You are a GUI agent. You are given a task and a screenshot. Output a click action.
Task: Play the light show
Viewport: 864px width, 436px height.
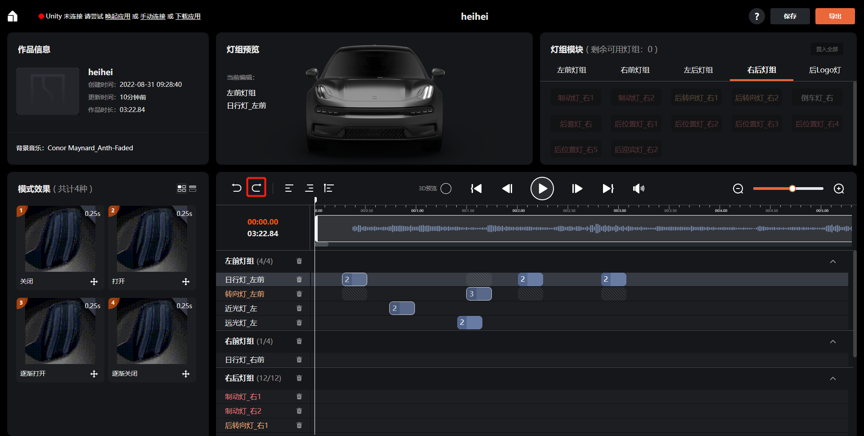click(542, 189)
